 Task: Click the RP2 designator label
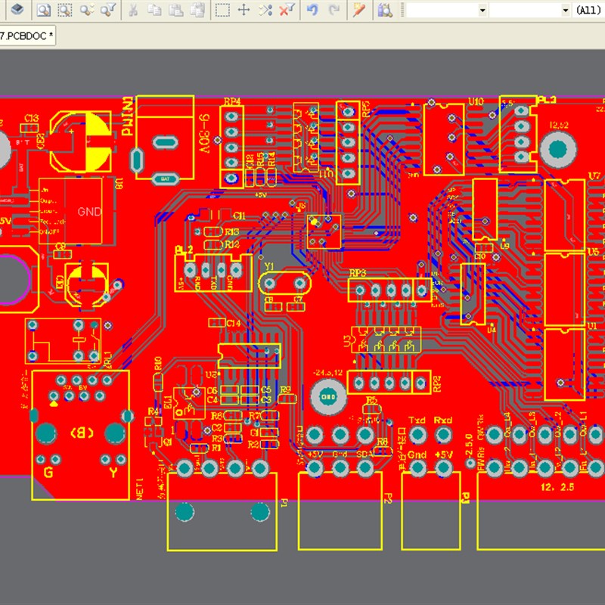tap(437, 384)
